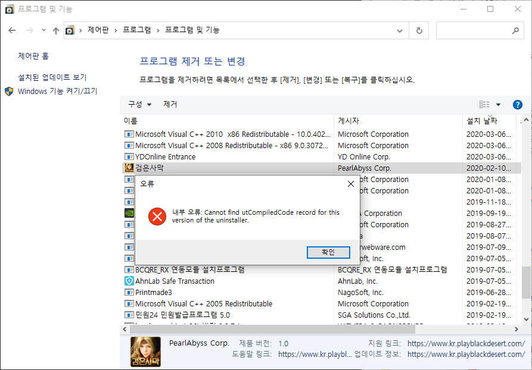Select Microsoft Visual C++ 2005 Redistributable
Viewport: 532px width, 370px height.
coord(321,303)
